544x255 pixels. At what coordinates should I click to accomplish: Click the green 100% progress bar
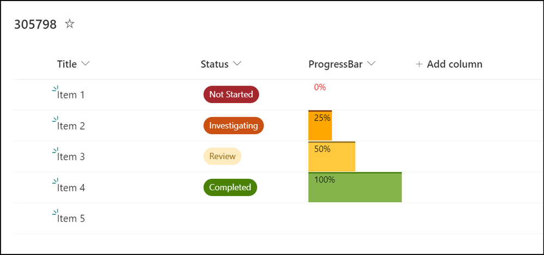355,187
